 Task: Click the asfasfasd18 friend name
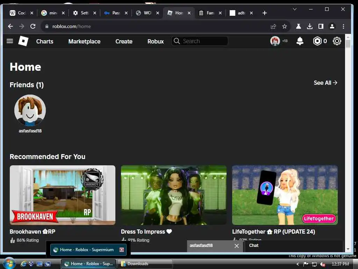[x=30, y=131]
